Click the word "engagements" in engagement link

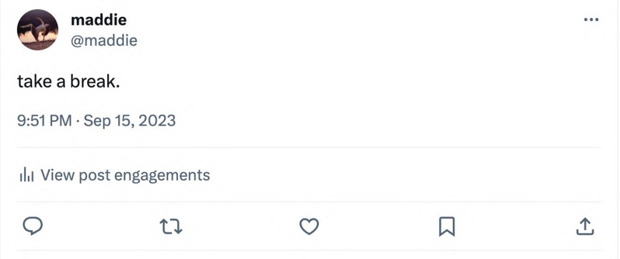[x=162, y=176]
